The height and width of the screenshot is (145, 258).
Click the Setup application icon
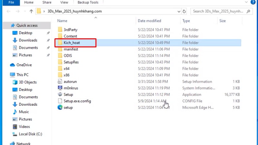point(60,94)
